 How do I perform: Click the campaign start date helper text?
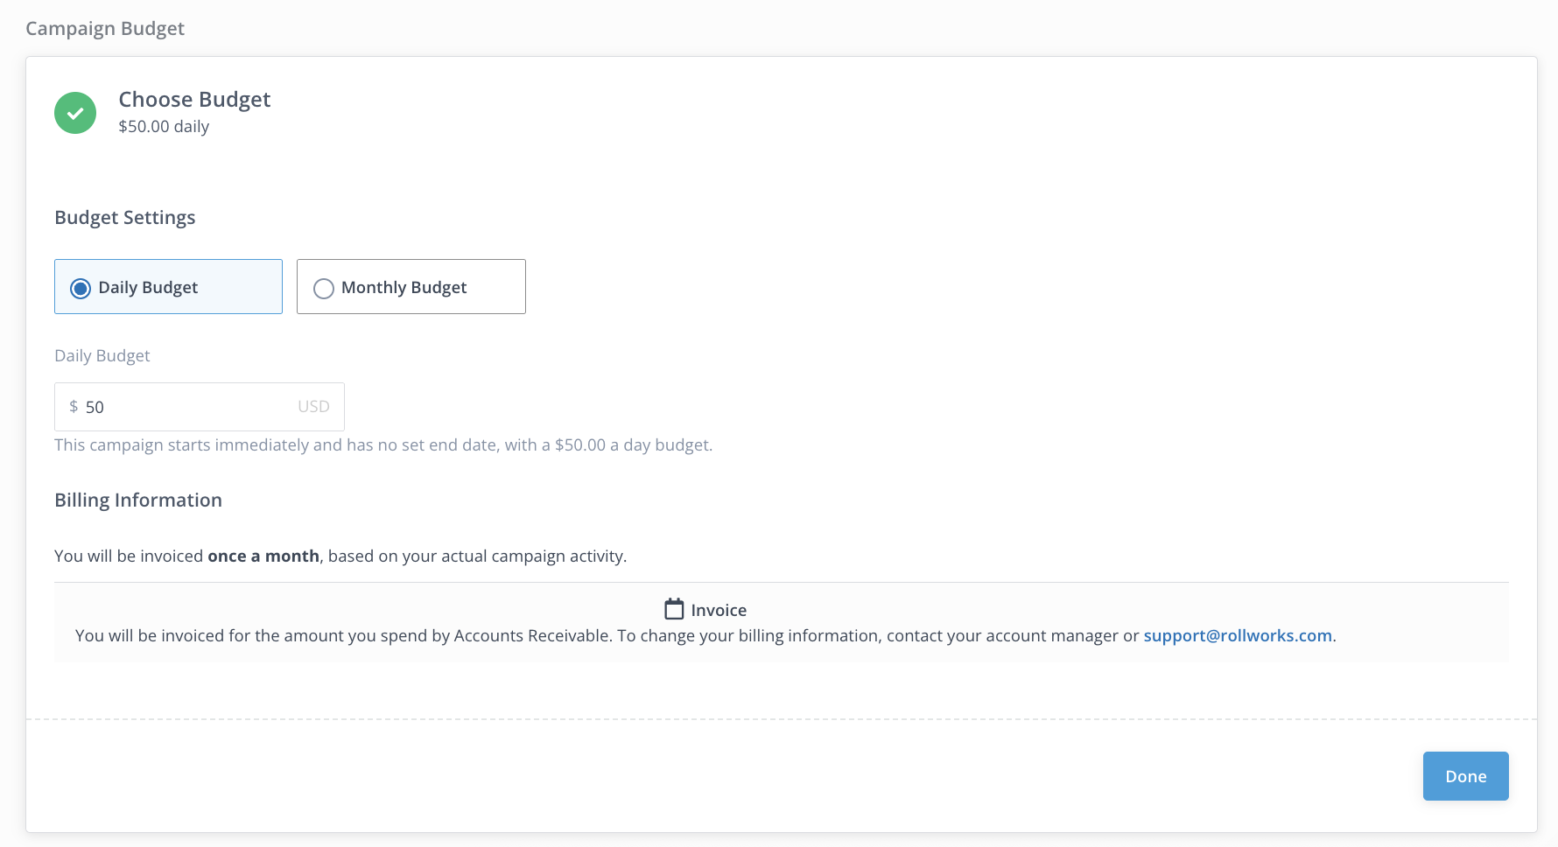tap(383, 445)
